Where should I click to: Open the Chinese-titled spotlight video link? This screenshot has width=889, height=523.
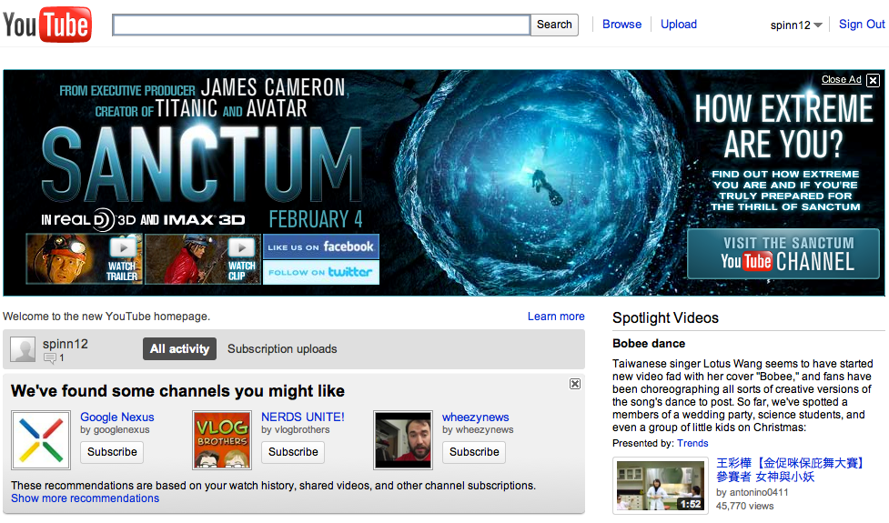[789, 469]
